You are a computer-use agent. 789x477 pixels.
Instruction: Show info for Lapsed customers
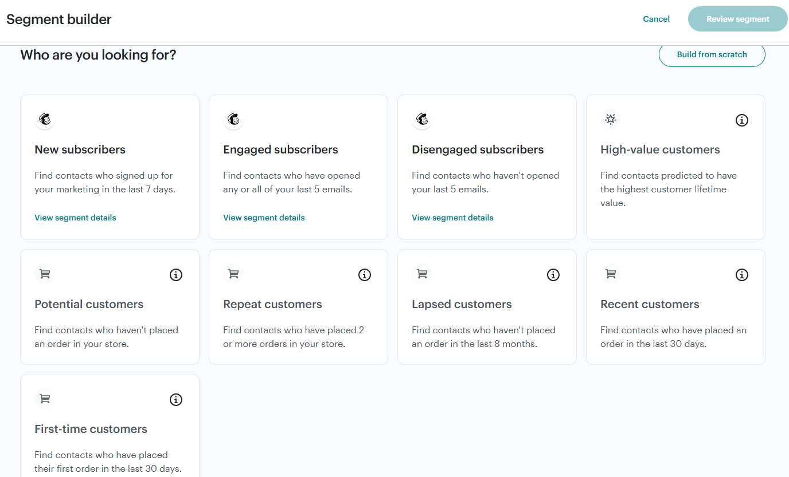point(553,275)
